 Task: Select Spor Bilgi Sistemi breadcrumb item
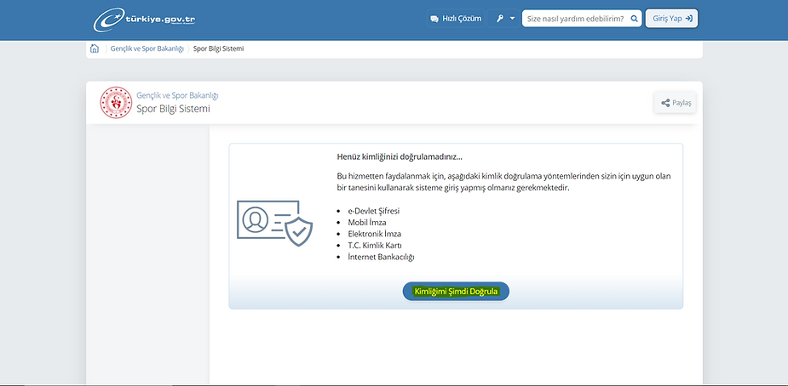tap(218, 48)
